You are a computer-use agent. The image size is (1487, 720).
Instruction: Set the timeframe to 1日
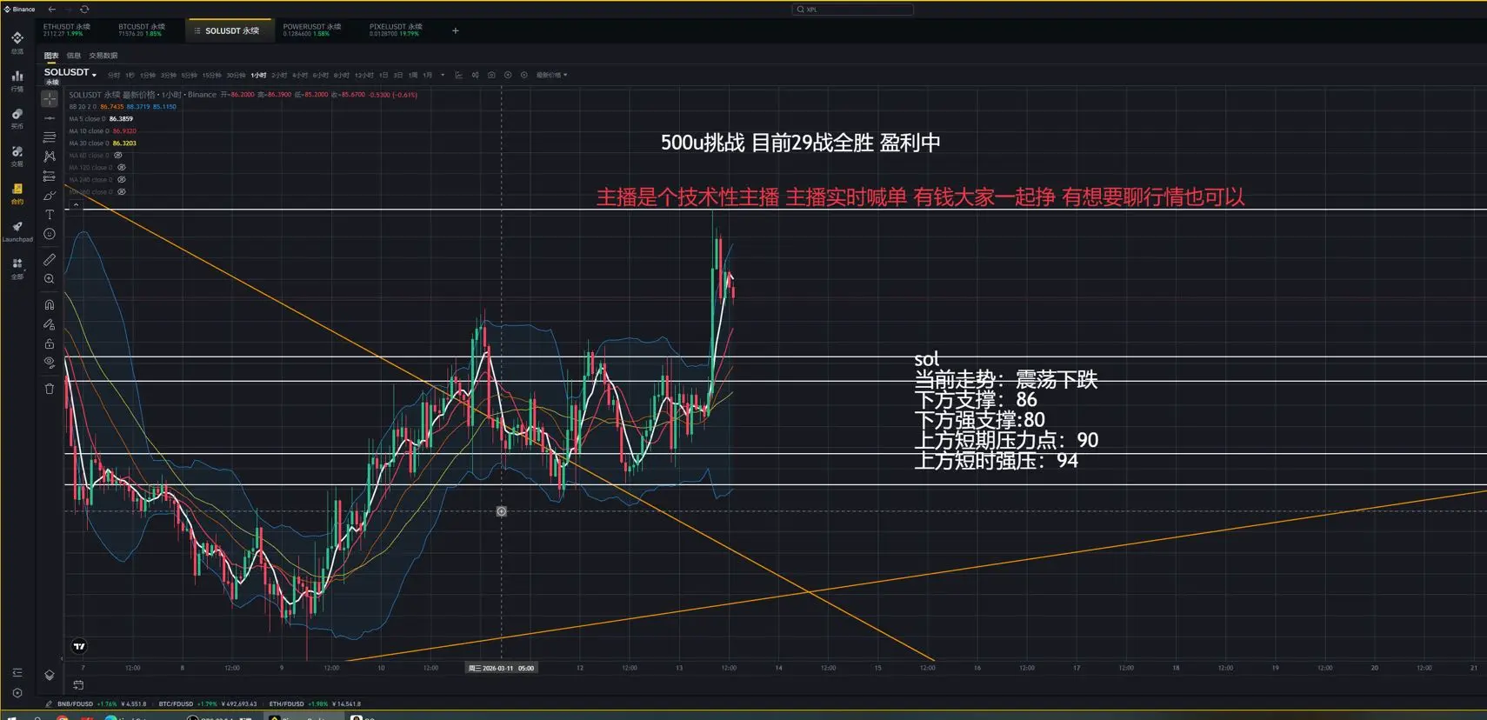pos(383,76)
